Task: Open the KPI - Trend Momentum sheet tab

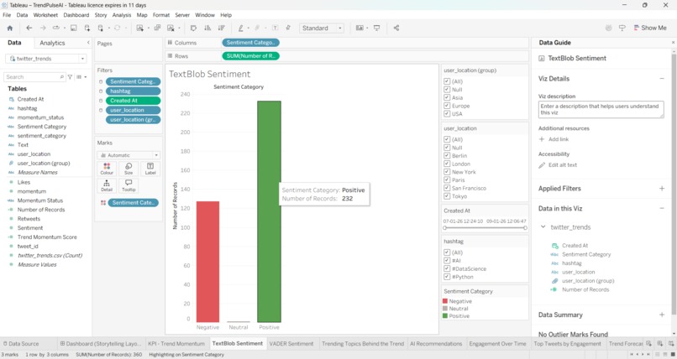Action: pos(176,344)
